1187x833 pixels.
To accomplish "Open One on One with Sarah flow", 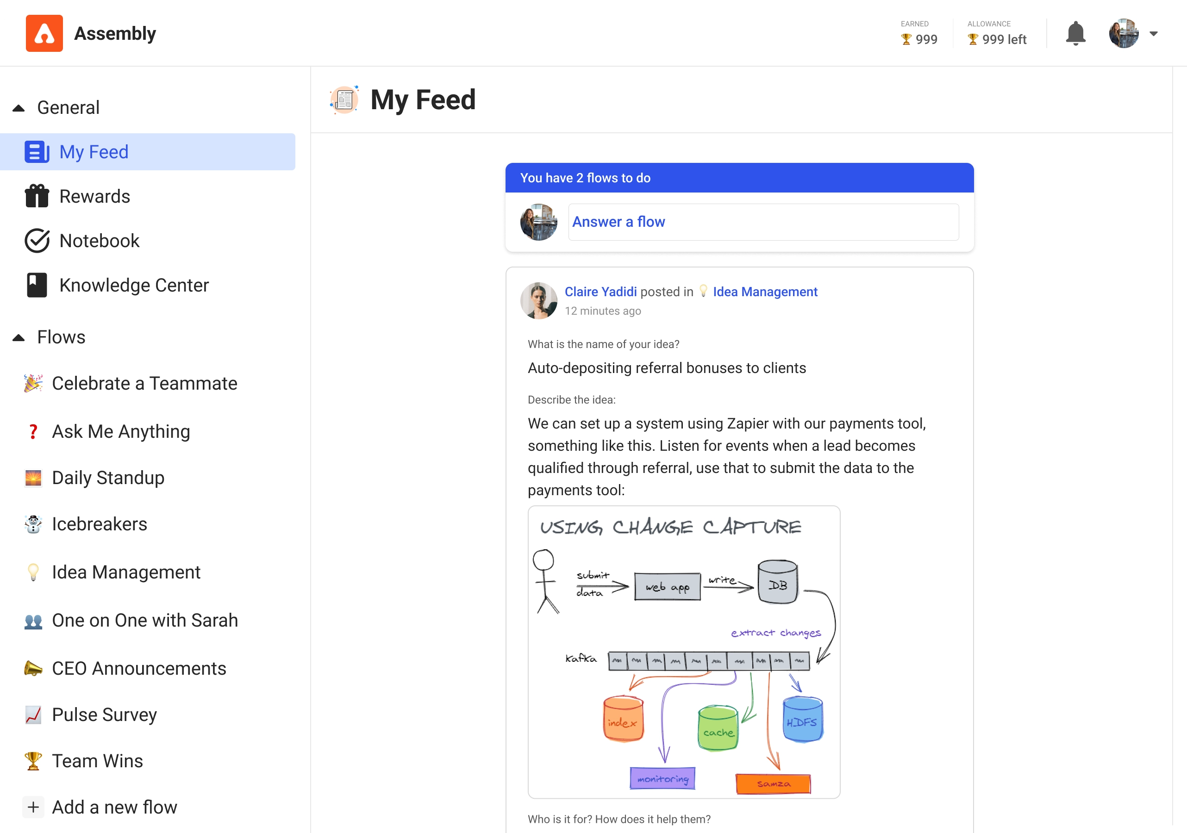I will 145,620.
